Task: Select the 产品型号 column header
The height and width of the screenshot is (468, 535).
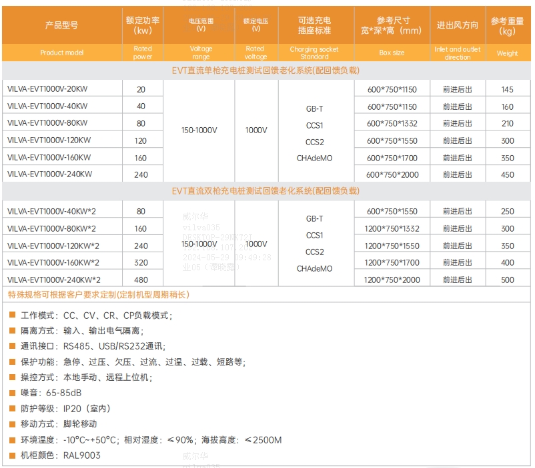Action: click(x=61, y=25)
